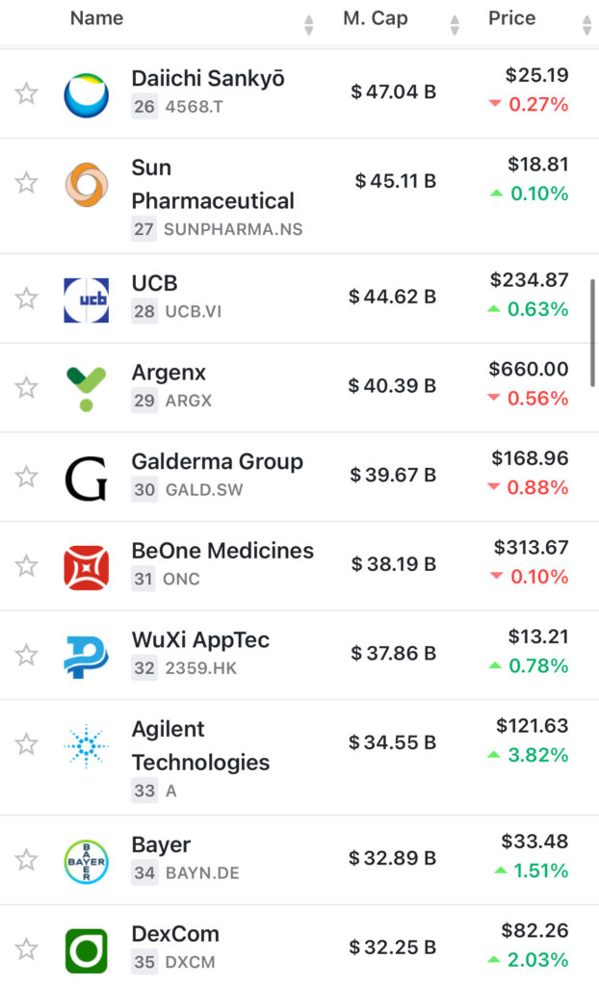Toggle favorite star for Agilent Technologies

tap(26, 744)
